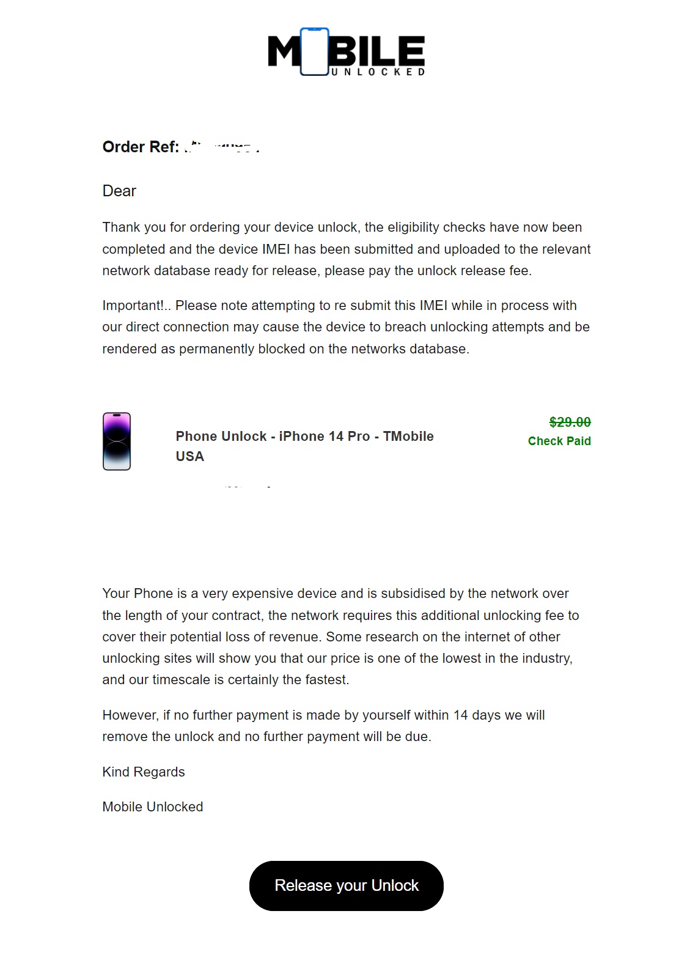Select the Mobile Unlocked signature text

pos(152,806)
